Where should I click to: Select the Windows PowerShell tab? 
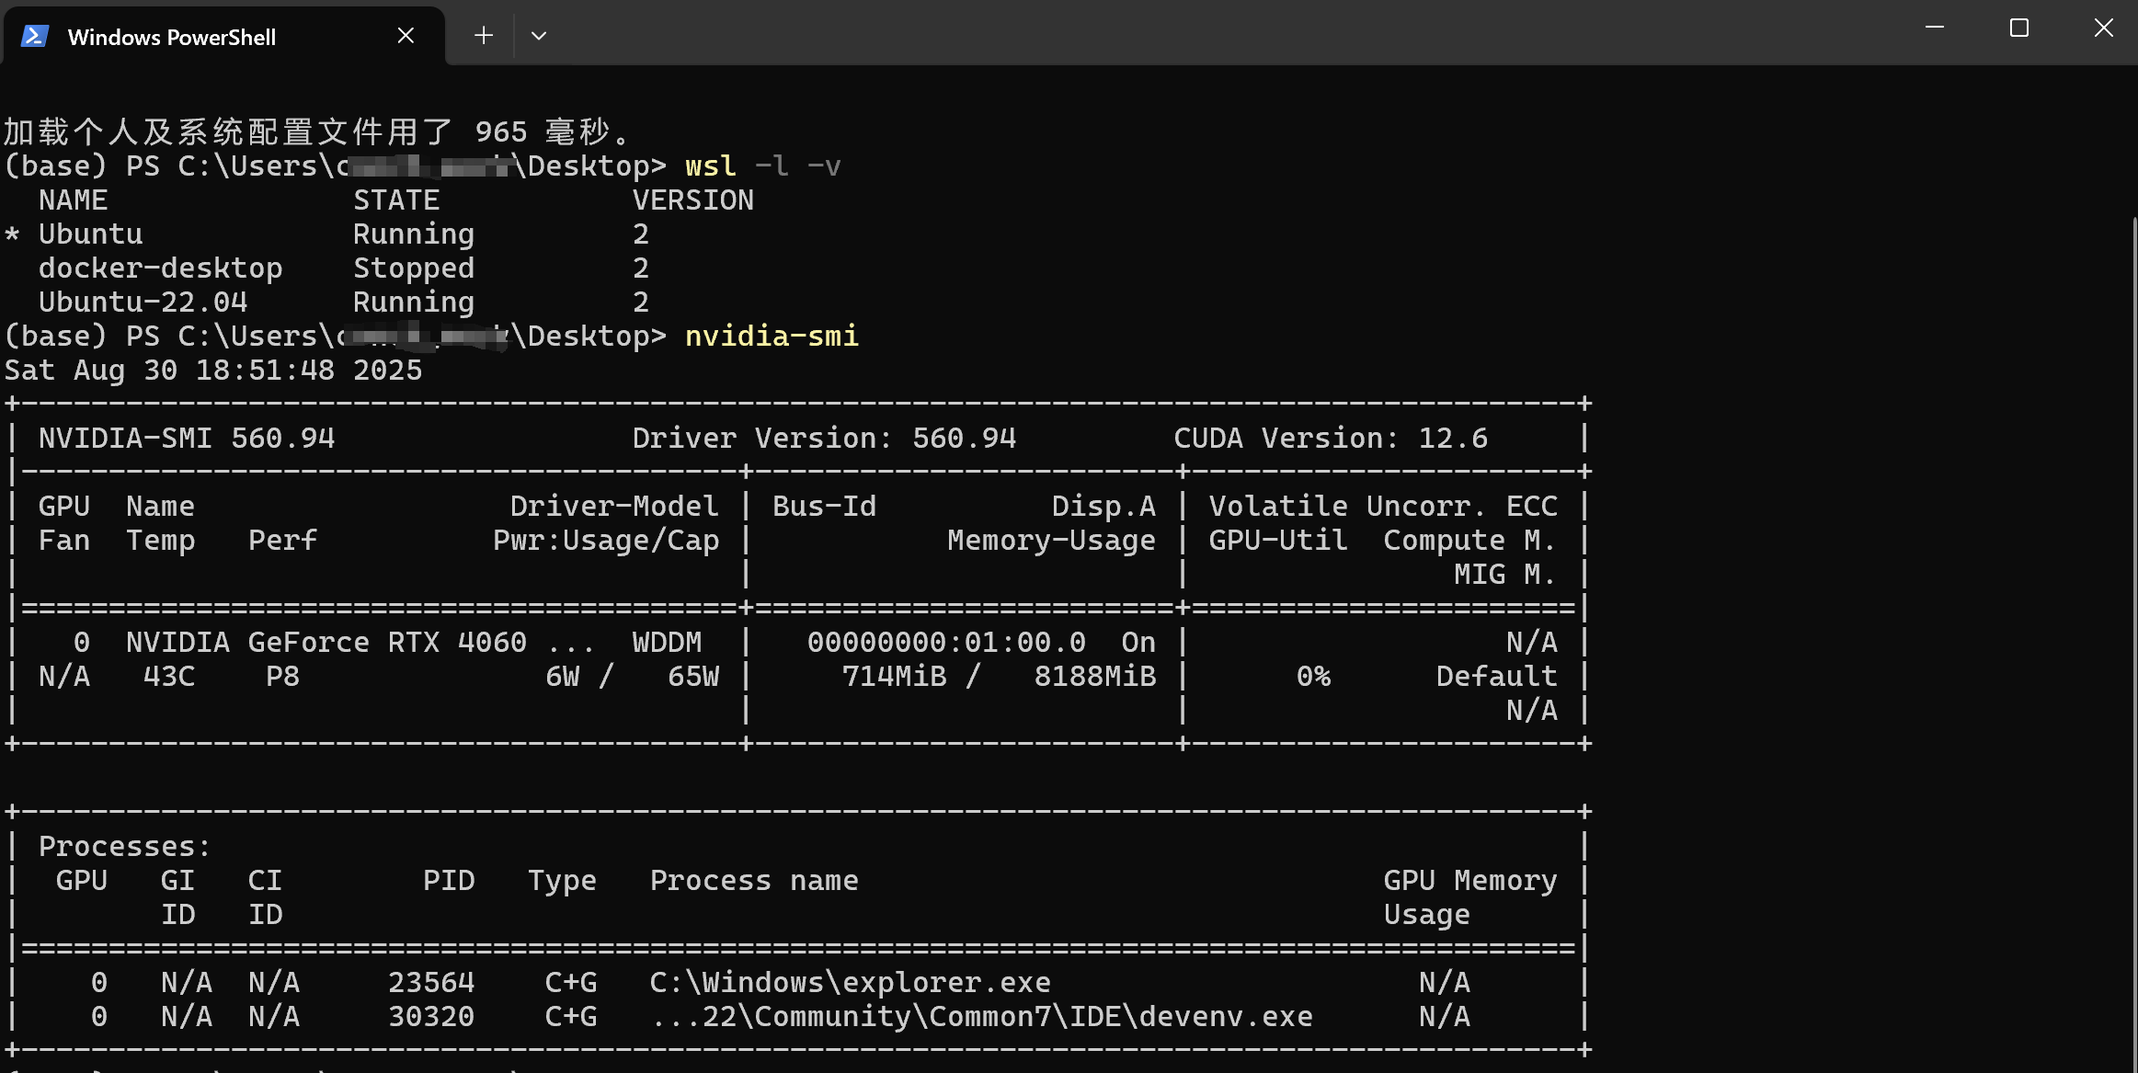[x=171, y=36]
